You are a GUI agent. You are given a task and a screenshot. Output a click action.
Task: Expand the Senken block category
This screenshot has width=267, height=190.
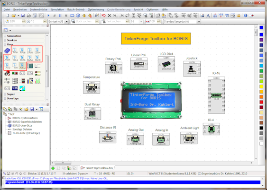click(5, 40)
